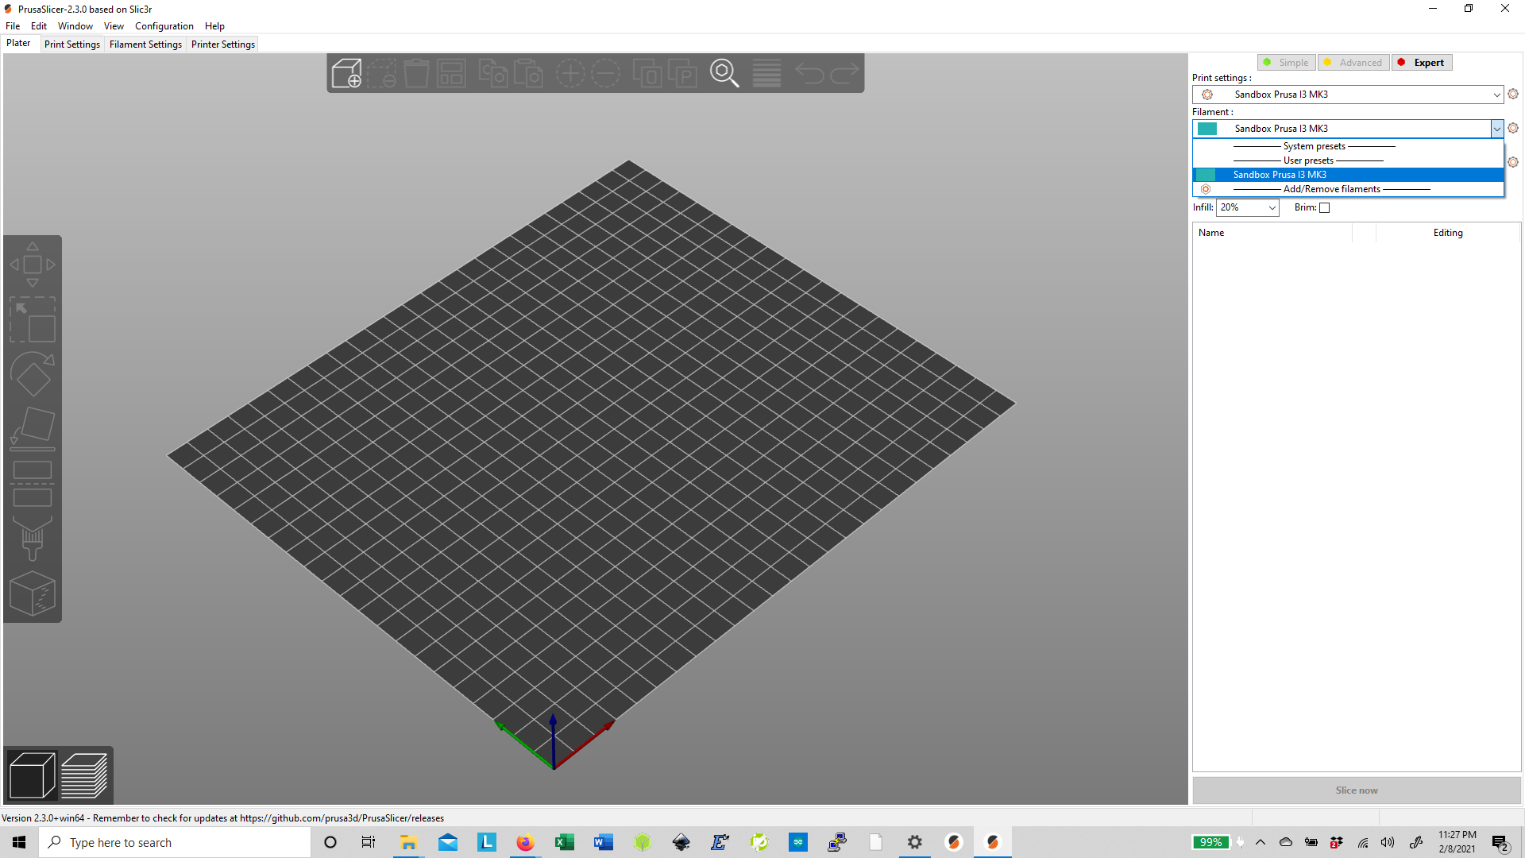1525x858 pixels.
Task: Click the Arrange objects toolbar icon
Action: pyautogui.click(x=451, y=73)
